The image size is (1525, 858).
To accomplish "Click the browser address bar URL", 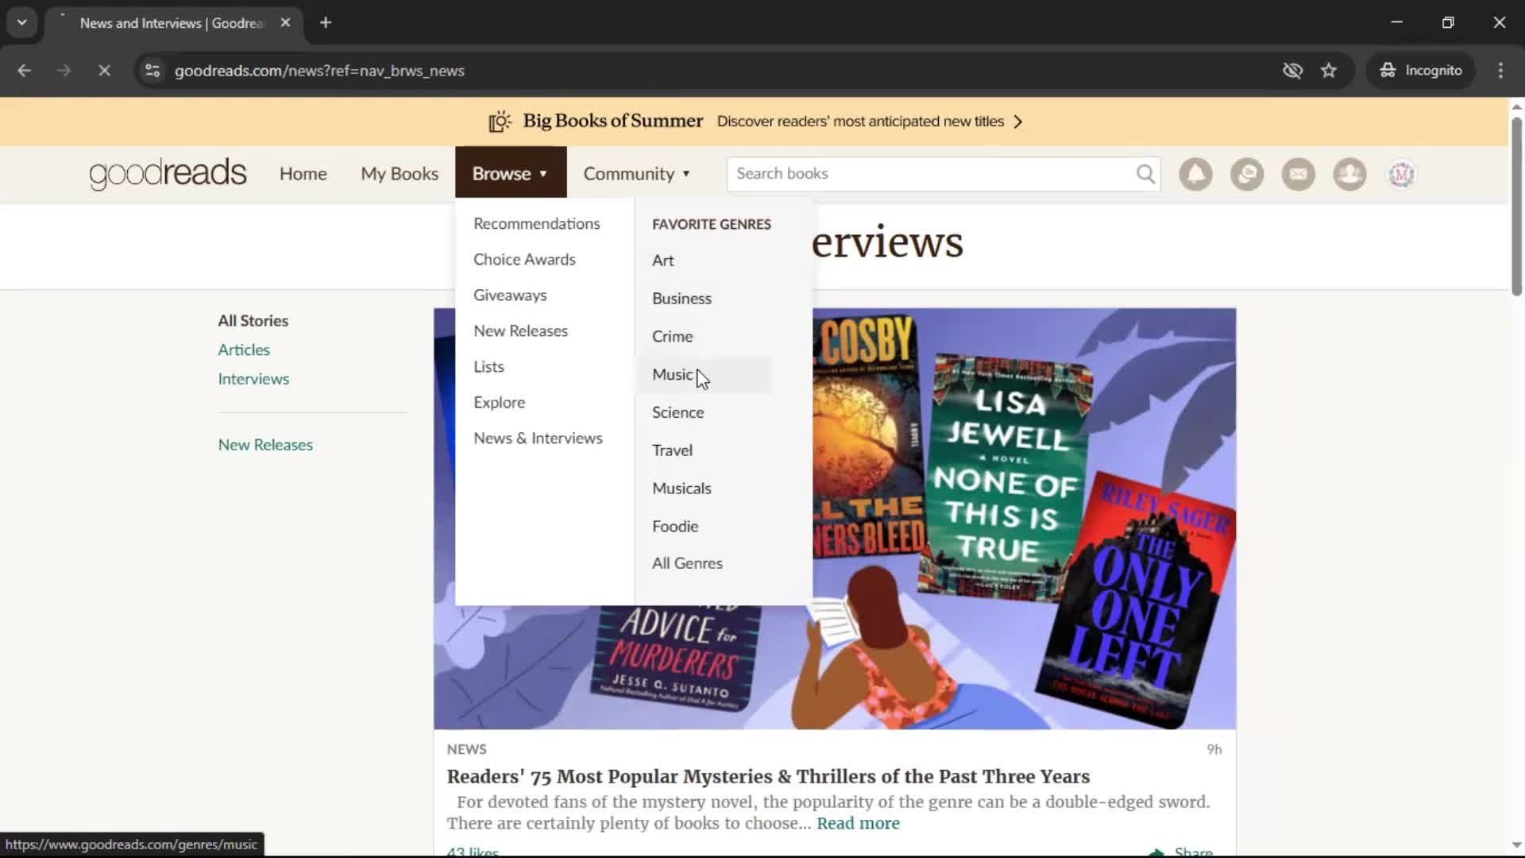I will [x=319, y=71].
